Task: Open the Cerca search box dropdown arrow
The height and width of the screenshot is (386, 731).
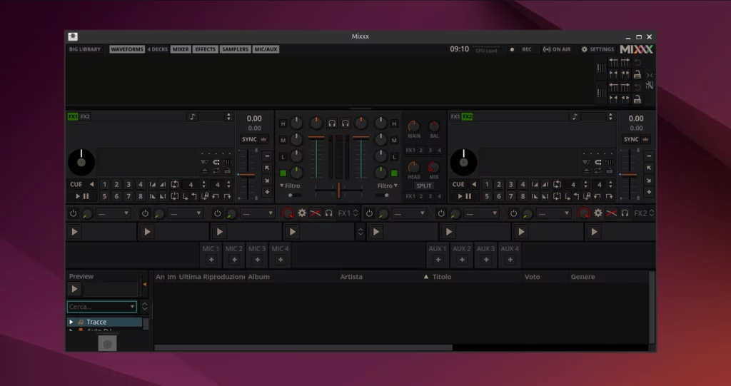Action: (x=132, y=306)
